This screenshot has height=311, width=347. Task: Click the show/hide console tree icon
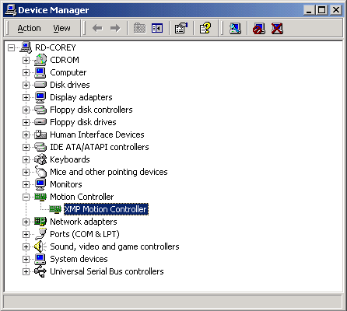(x=157, y=28)
